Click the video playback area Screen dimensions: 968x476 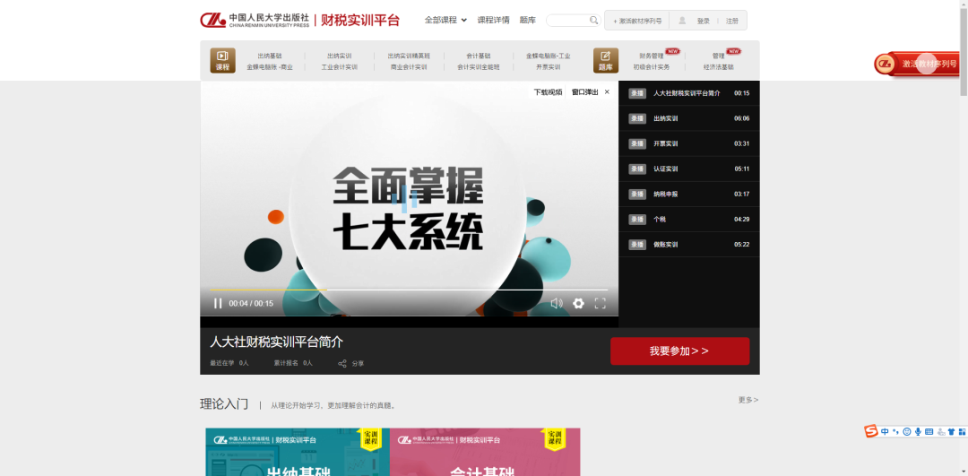pos(409,197)
